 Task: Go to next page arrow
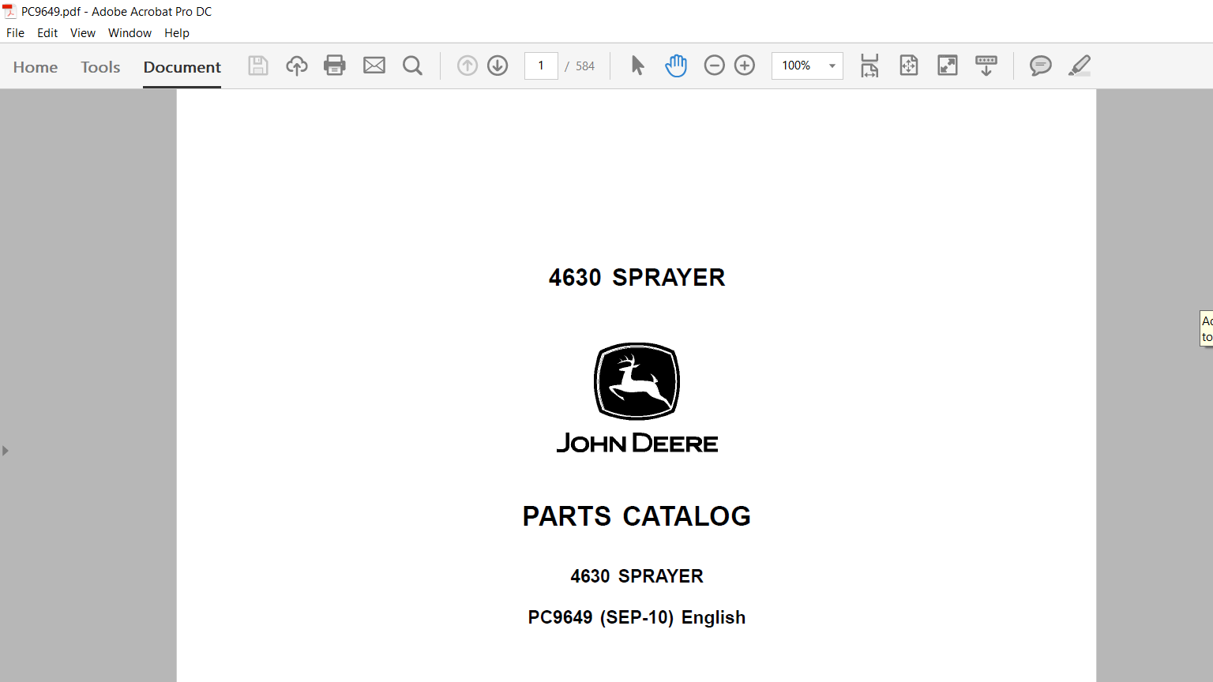pos(498,66)
